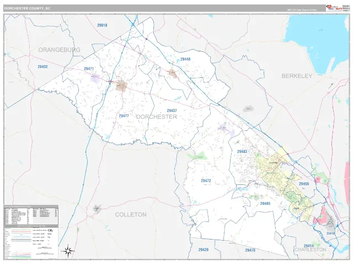353x265 pixels.
Task: Click the gray town area in Colleton
Action: point(97,209)
